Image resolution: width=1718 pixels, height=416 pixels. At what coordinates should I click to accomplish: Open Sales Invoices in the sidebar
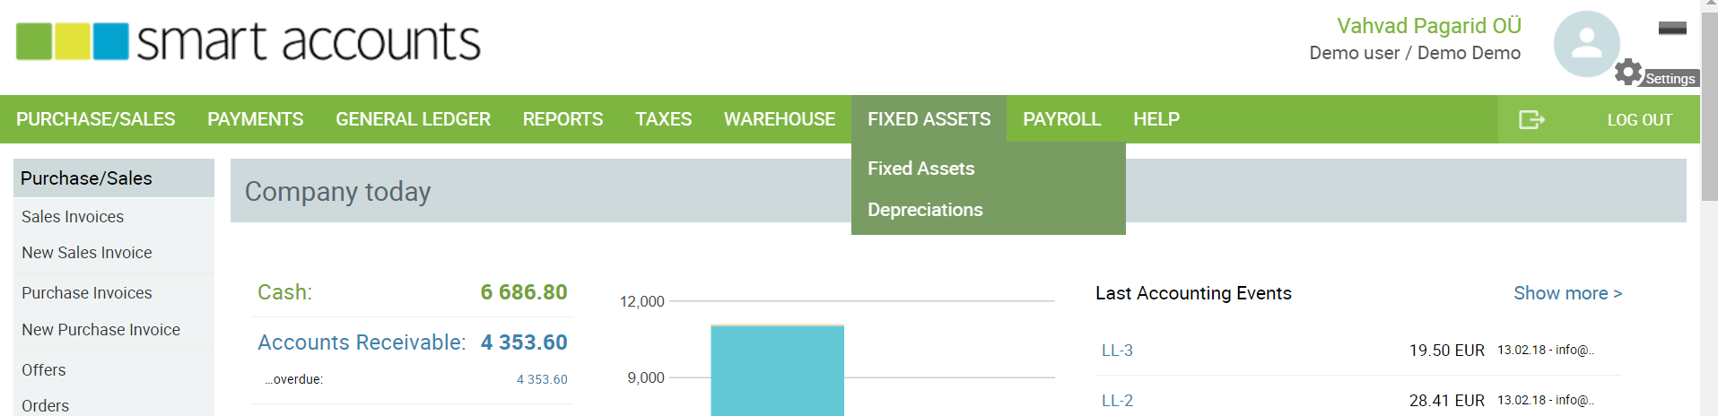click(x=73, y=217)
